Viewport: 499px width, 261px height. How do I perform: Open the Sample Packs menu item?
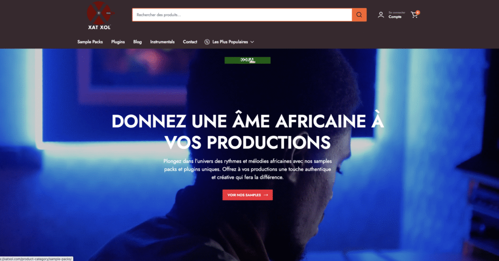90,42
